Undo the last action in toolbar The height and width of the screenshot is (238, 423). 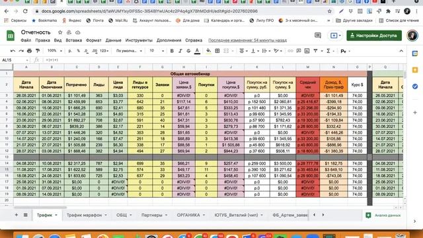click(13, 51)
